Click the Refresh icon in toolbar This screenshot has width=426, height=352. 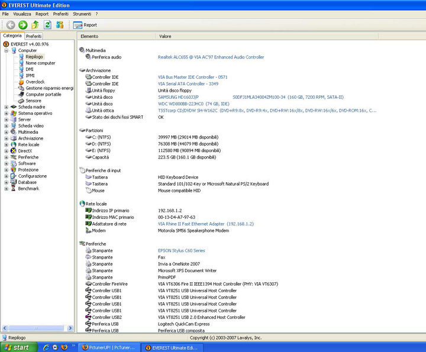(47, 25)
